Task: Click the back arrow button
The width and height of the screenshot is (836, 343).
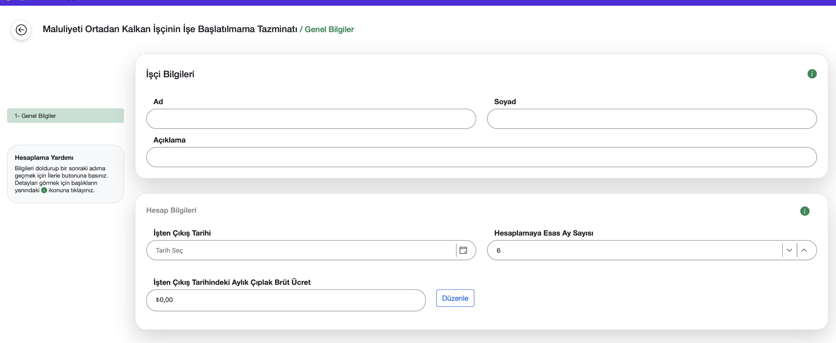Action: pos(21,30)
